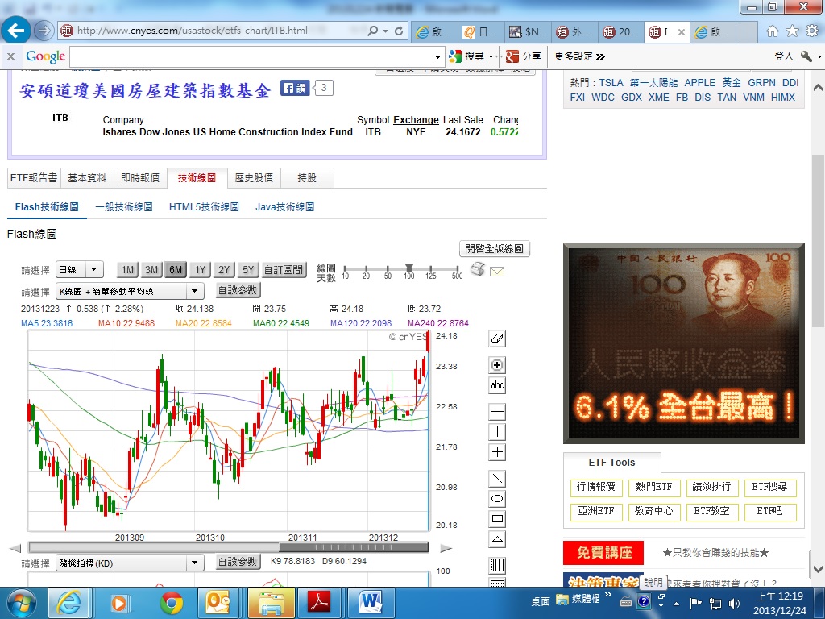This screenshot has width=825, height=619.
Task: Open the HTML5技術線圖 sub-tab
Action: tap(204, 207)
